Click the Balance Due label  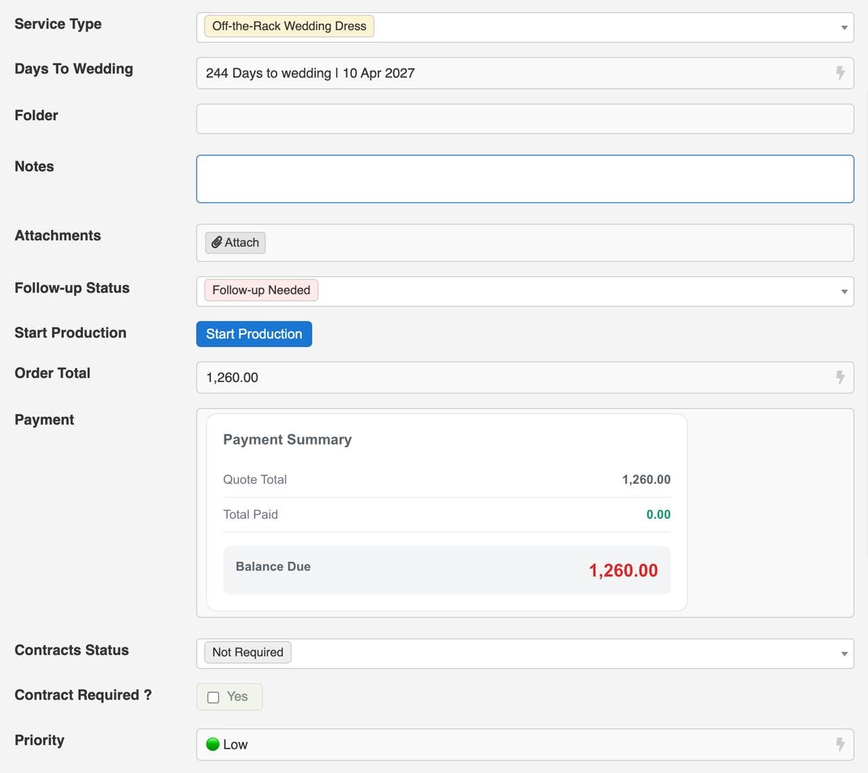[273, 567]
